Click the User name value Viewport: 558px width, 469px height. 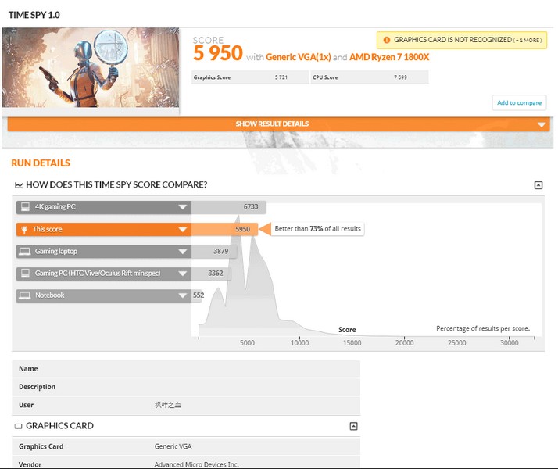click(167, 405)
